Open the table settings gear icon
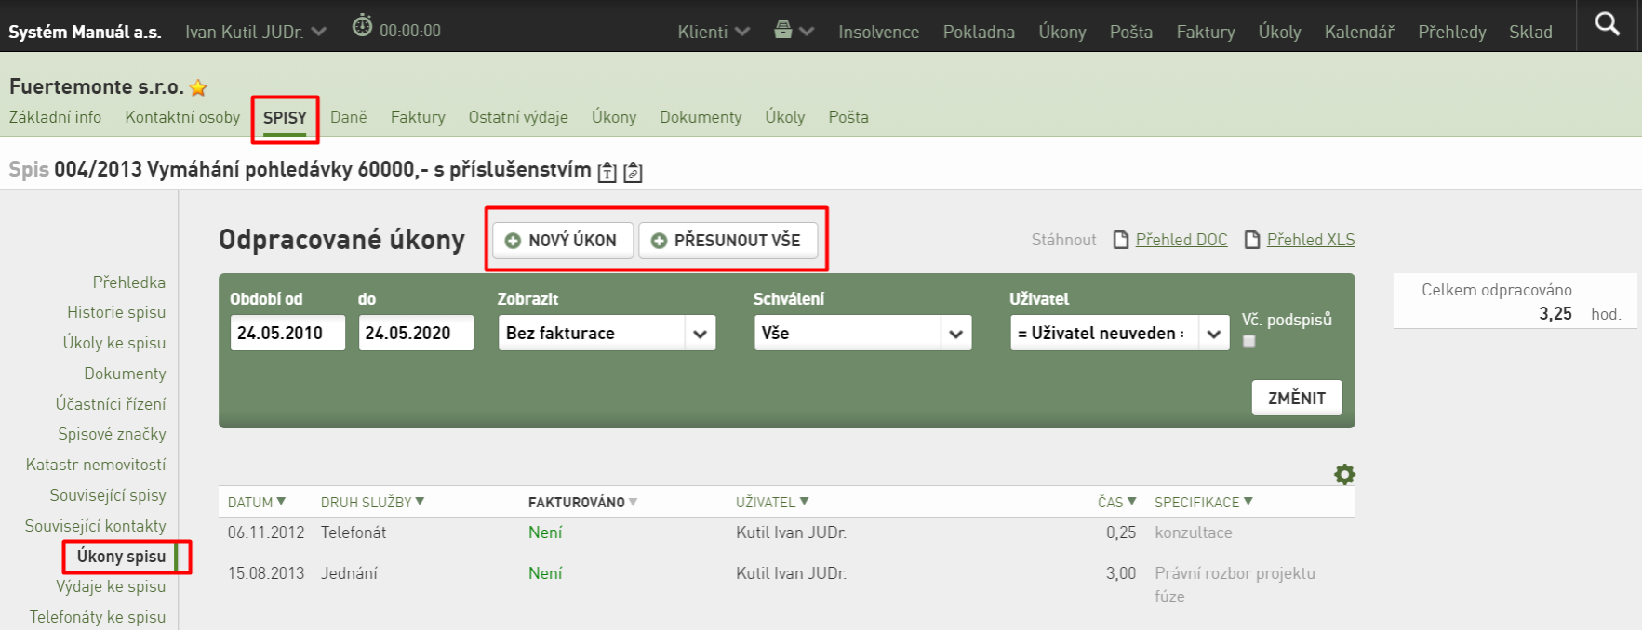This screenshot has height=630, width=1642. click(x=1344, y=475)
